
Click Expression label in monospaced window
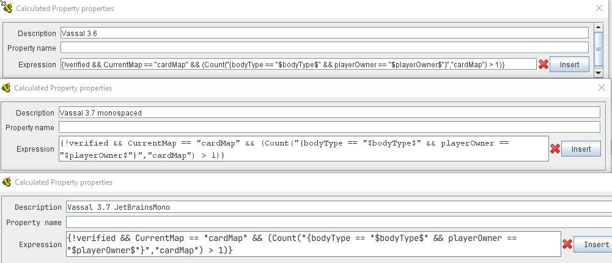[35, 149]
